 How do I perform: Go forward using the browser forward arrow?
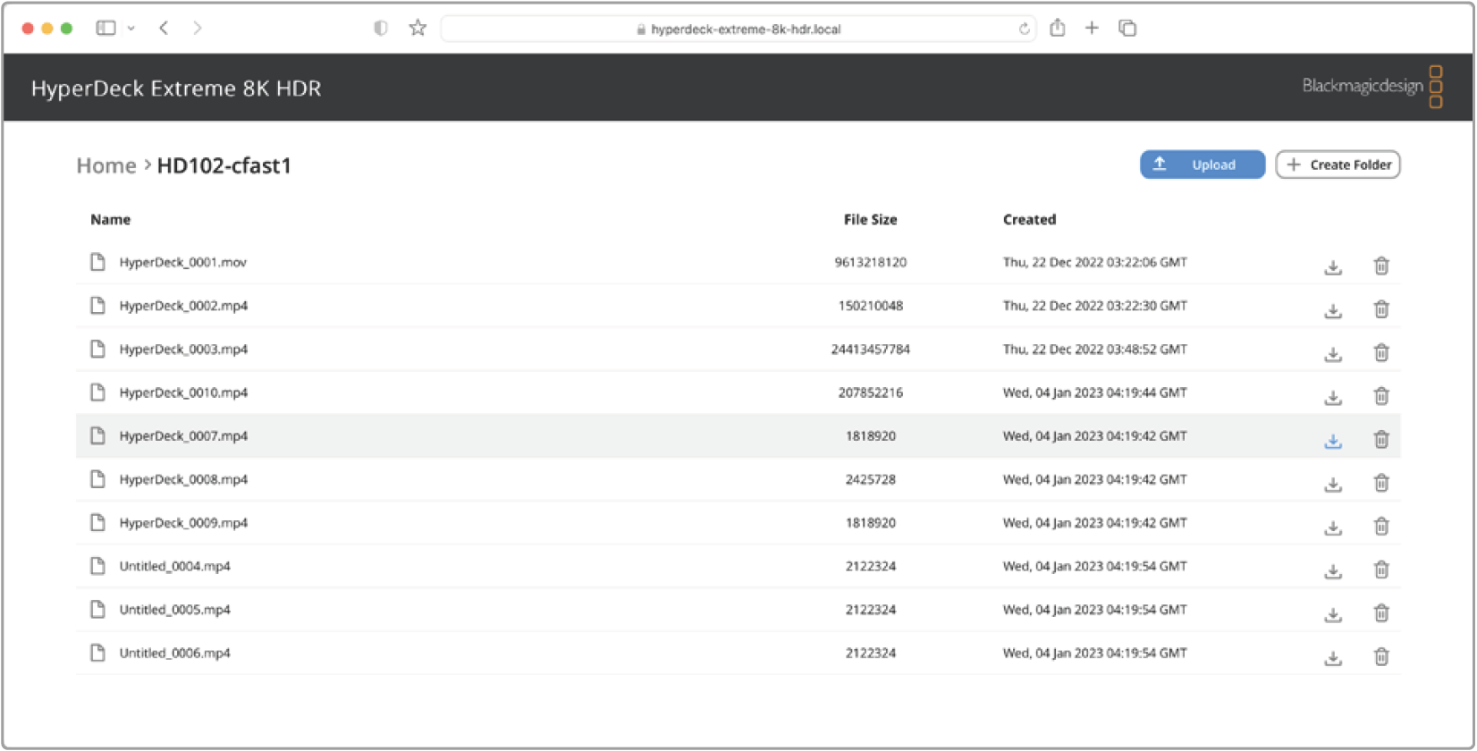[198, 29]
